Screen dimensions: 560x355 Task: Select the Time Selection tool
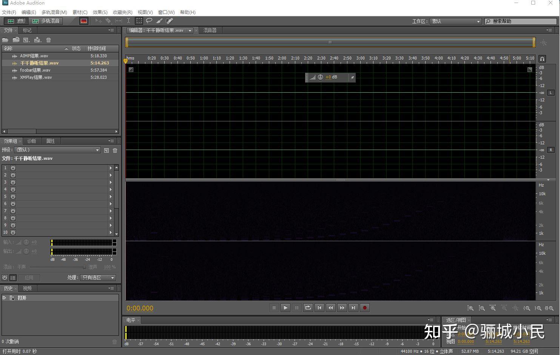[128, 21]
